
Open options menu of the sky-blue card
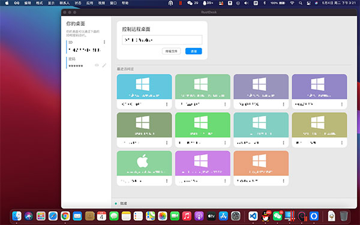tap(167, 104)
